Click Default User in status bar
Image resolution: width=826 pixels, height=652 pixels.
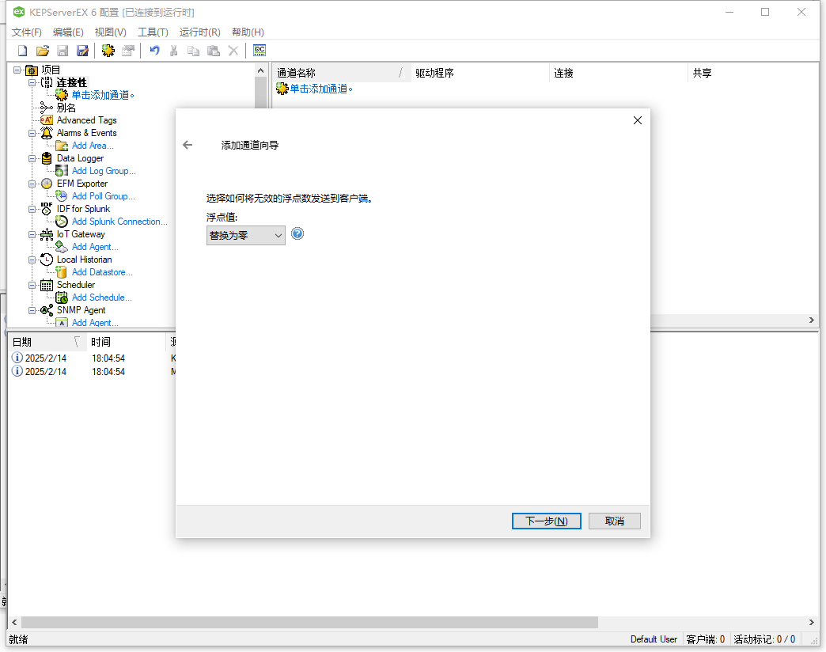pyautogui.click(x=654, y=639)
